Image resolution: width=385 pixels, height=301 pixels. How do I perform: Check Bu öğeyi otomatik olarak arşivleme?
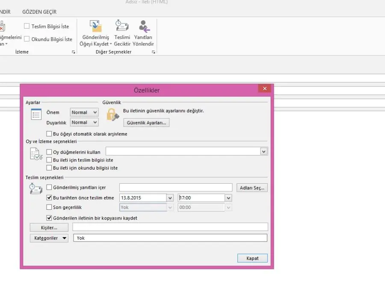(49, 134)
